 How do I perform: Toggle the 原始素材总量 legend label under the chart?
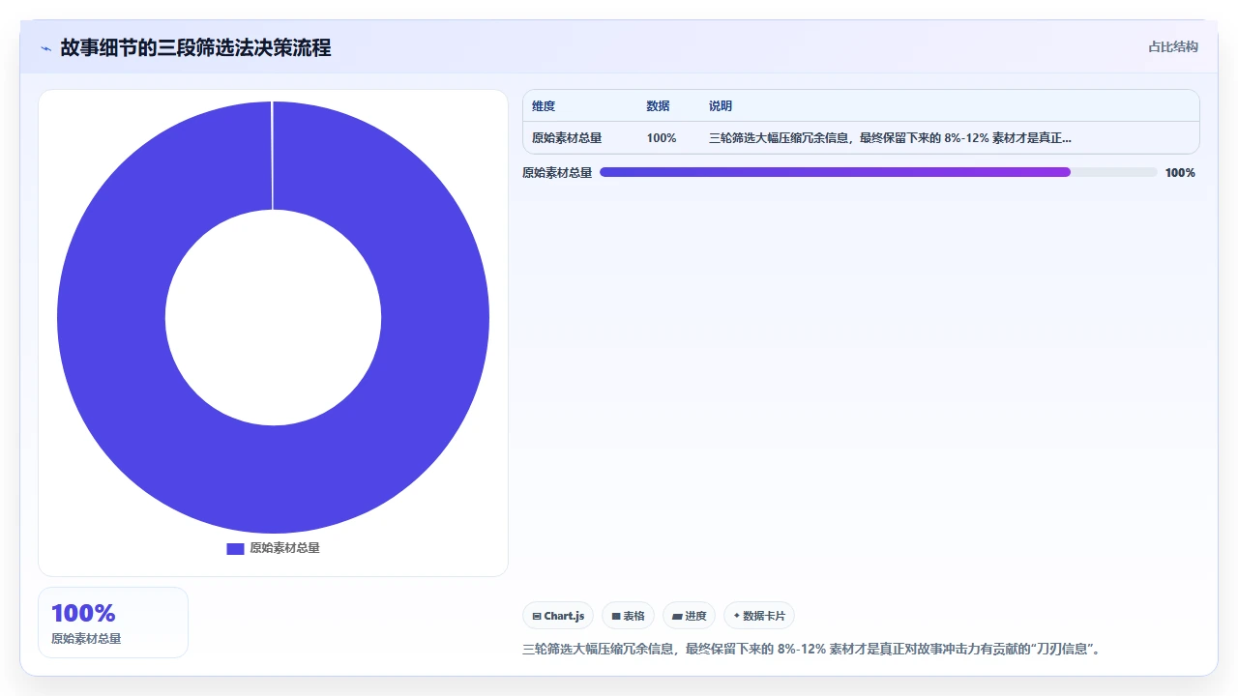pyautogui.click(x=284, y=548)
